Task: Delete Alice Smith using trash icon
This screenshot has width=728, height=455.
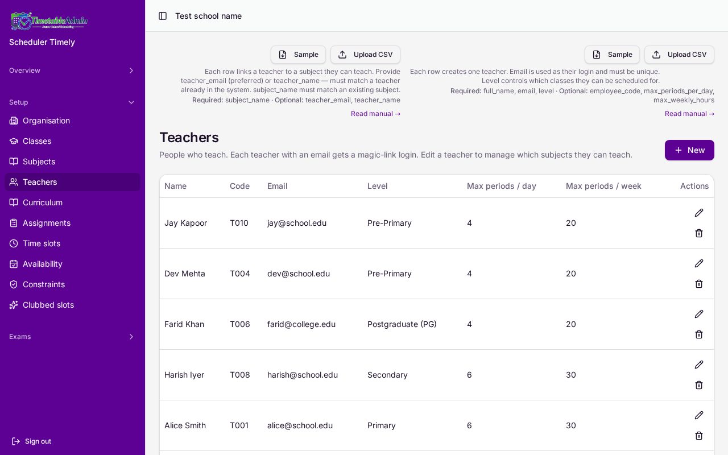Action: point(699,436)
